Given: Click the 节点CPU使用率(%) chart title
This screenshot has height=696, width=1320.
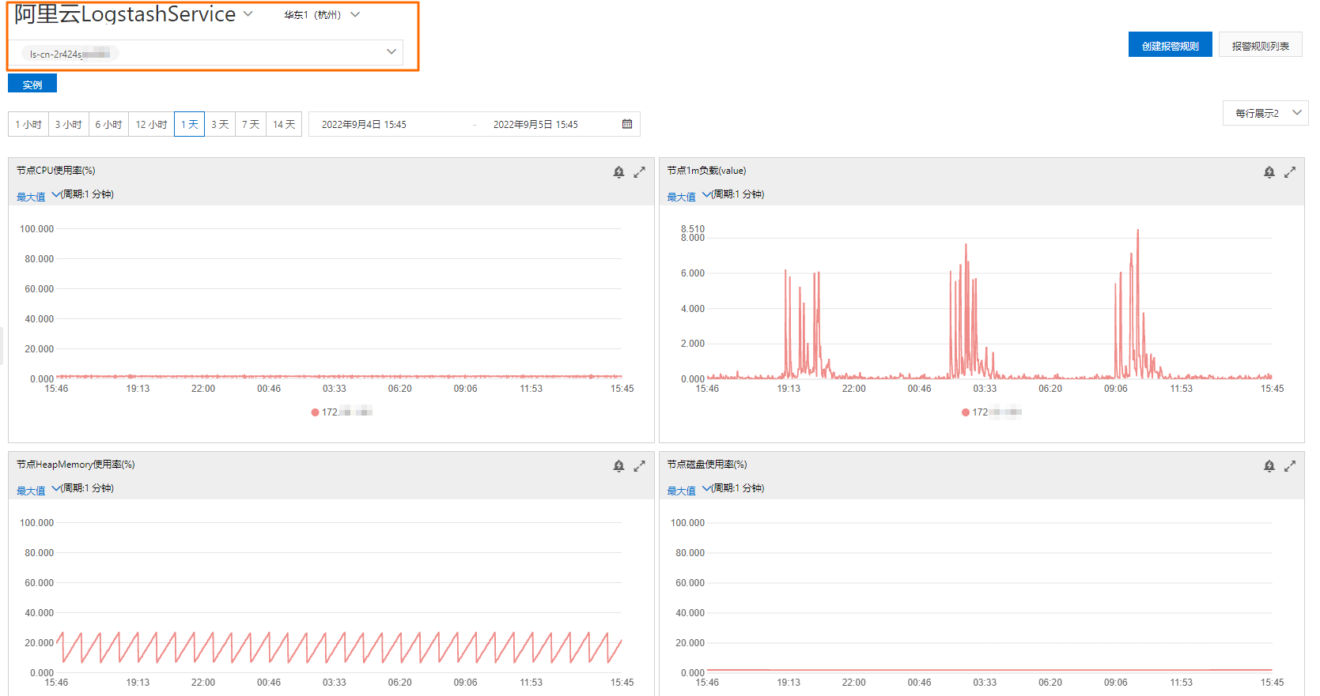Looking at the screenshot, I should click(55, 170).
